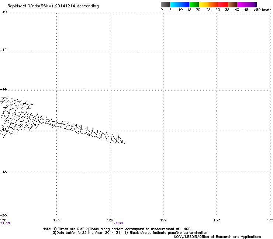Screen dimensions: 273x239
Task: Click the legend tick label 25
Action: click(x=208, y=10)
